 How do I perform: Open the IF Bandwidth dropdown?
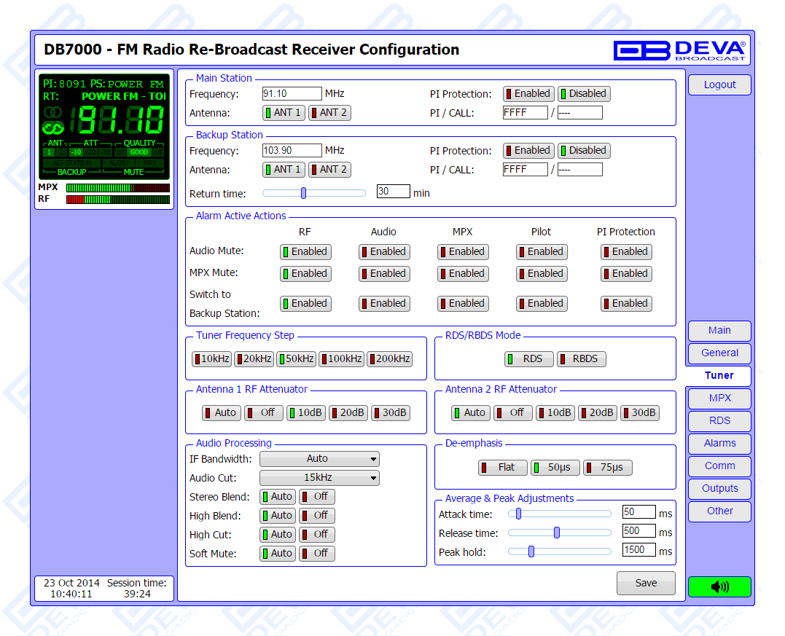click(x=319, y=459)
